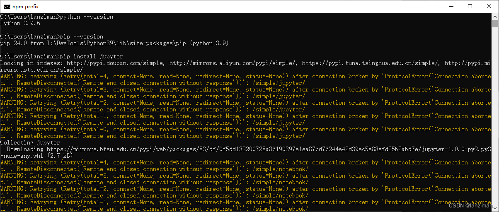Click the '-none-any.whl (2.7 kB)' line

(37, 156)
